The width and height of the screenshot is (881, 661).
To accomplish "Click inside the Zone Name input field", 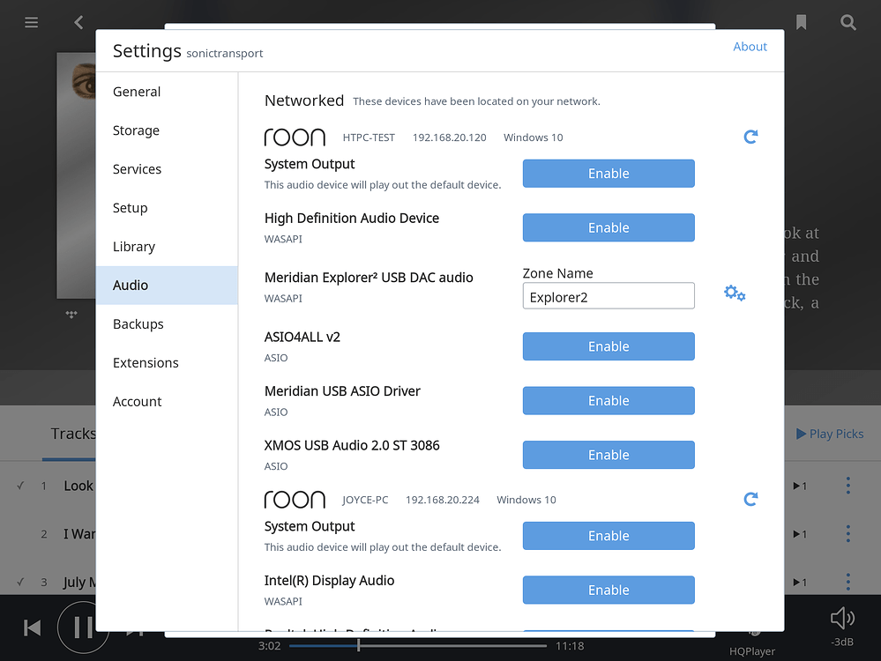I will 608,295.
